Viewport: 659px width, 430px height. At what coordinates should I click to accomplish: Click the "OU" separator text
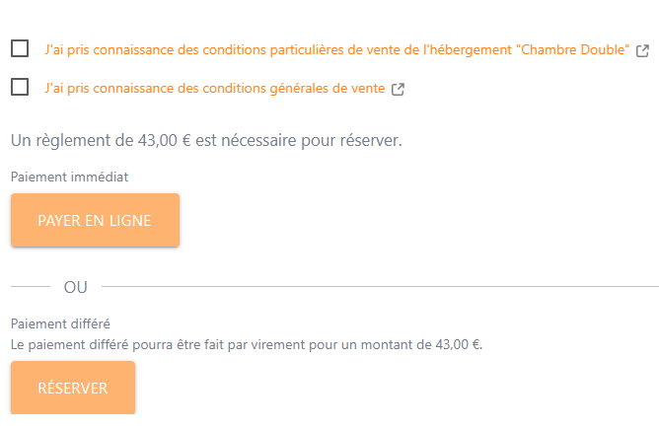click(x=75, y=287)
